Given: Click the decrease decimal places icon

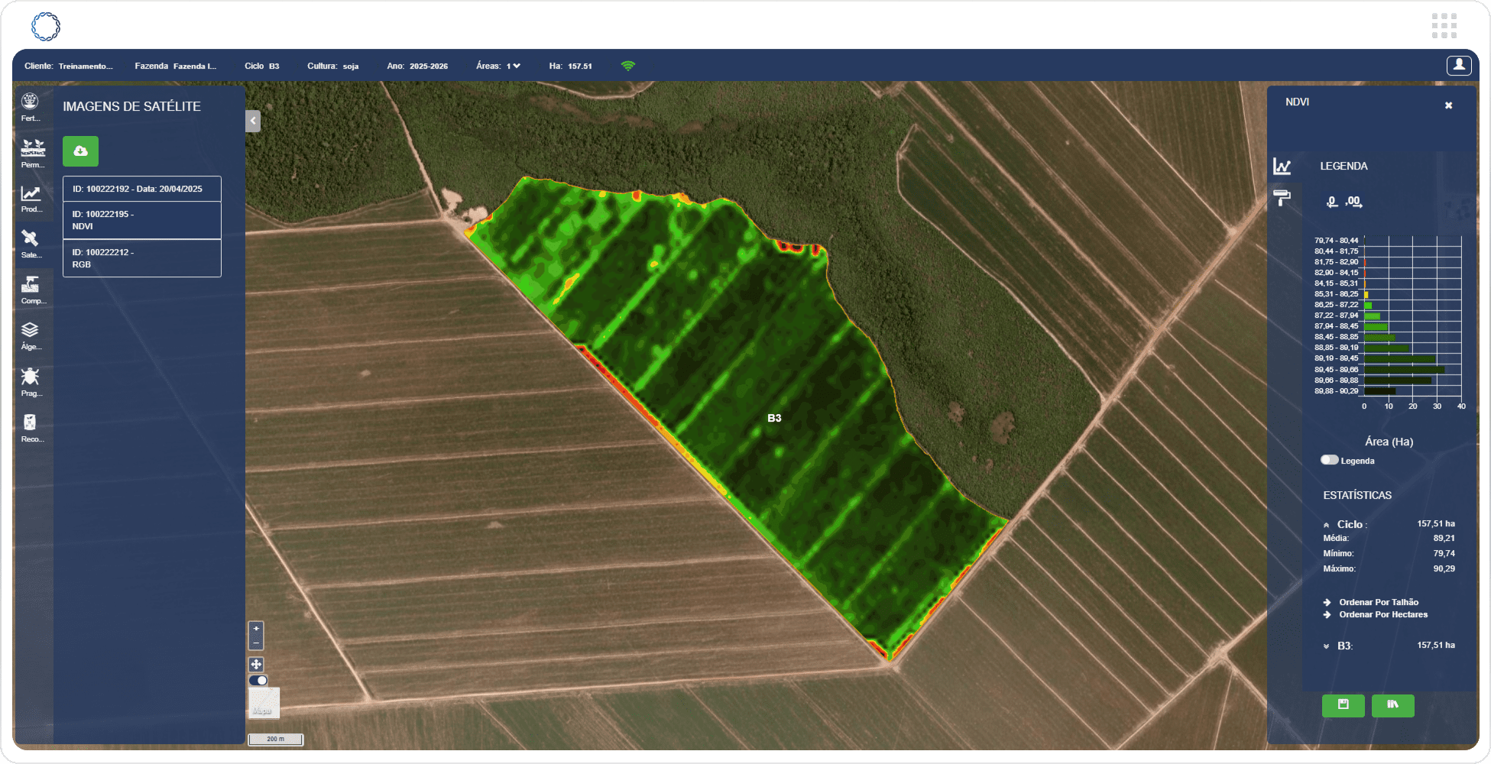Looking at the screenshot, I should [x=1332, y=202].
